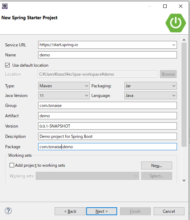Viewport: 190px width, 220px height.
Task: Expand the Service URL dropdown
Action: click(x=174, y=45)
